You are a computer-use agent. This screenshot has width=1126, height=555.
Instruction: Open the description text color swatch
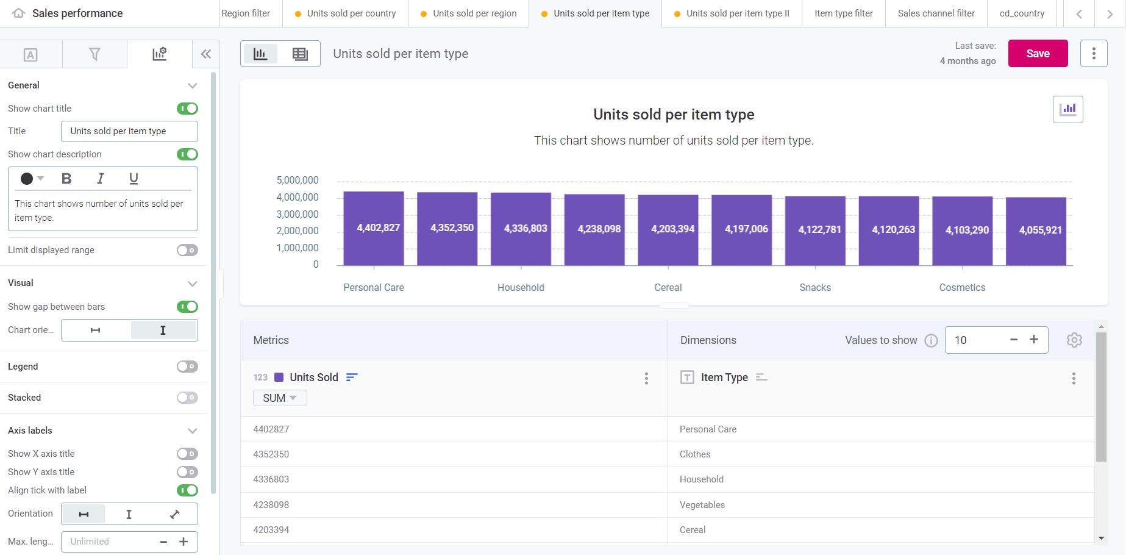[x=32, y=179]
